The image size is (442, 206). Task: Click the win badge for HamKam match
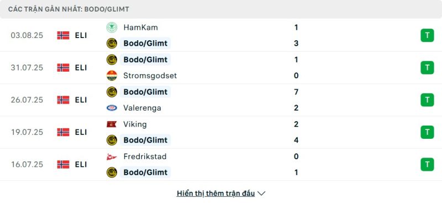point(427,35)
